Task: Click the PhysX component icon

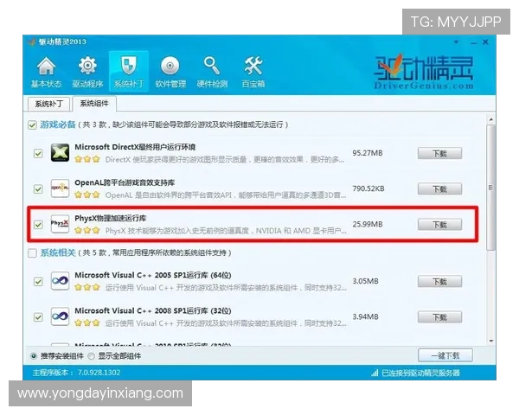Action: [x=60, y=224]
